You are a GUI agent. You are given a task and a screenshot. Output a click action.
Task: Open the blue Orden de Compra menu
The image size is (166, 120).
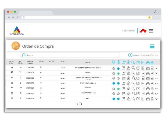tap(152, 46)
